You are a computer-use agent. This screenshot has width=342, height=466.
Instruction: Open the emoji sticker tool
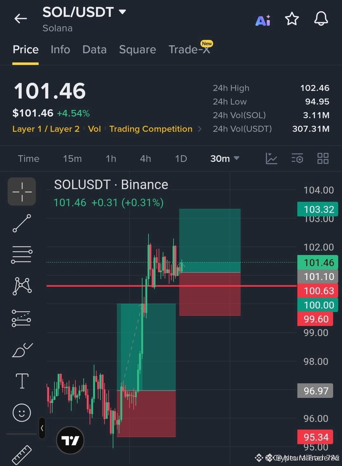point(22,412)
